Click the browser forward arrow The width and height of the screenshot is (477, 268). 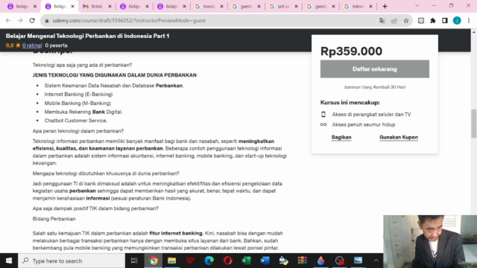(20, 20)
